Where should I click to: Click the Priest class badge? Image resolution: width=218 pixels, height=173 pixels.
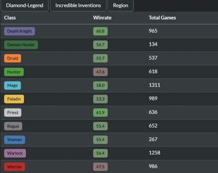pyautogui.click(x=13, y=112)
